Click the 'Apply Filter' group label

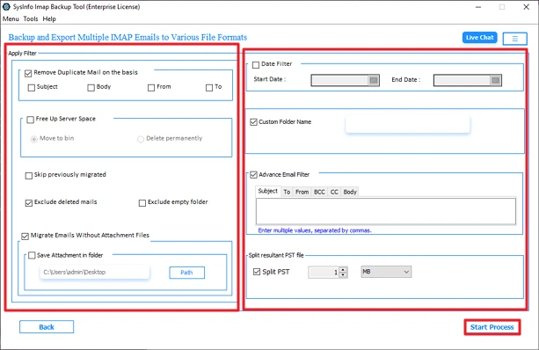22,54
